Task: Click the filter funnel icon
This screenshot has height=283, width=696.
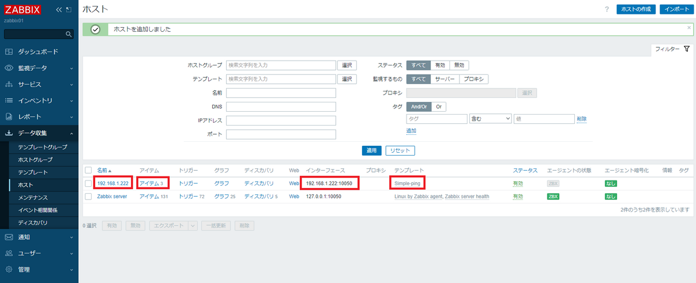Action: pyautogui.click(x=687, y=49)
